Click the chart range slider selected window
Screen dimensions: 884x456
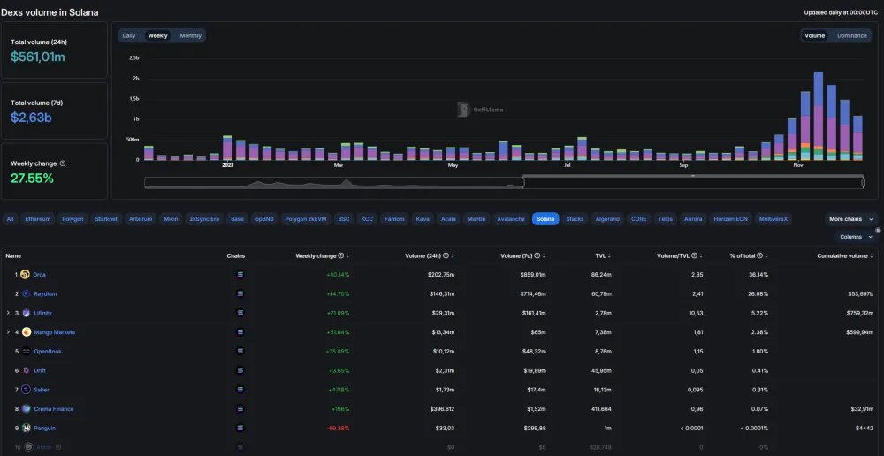point(693,183)
